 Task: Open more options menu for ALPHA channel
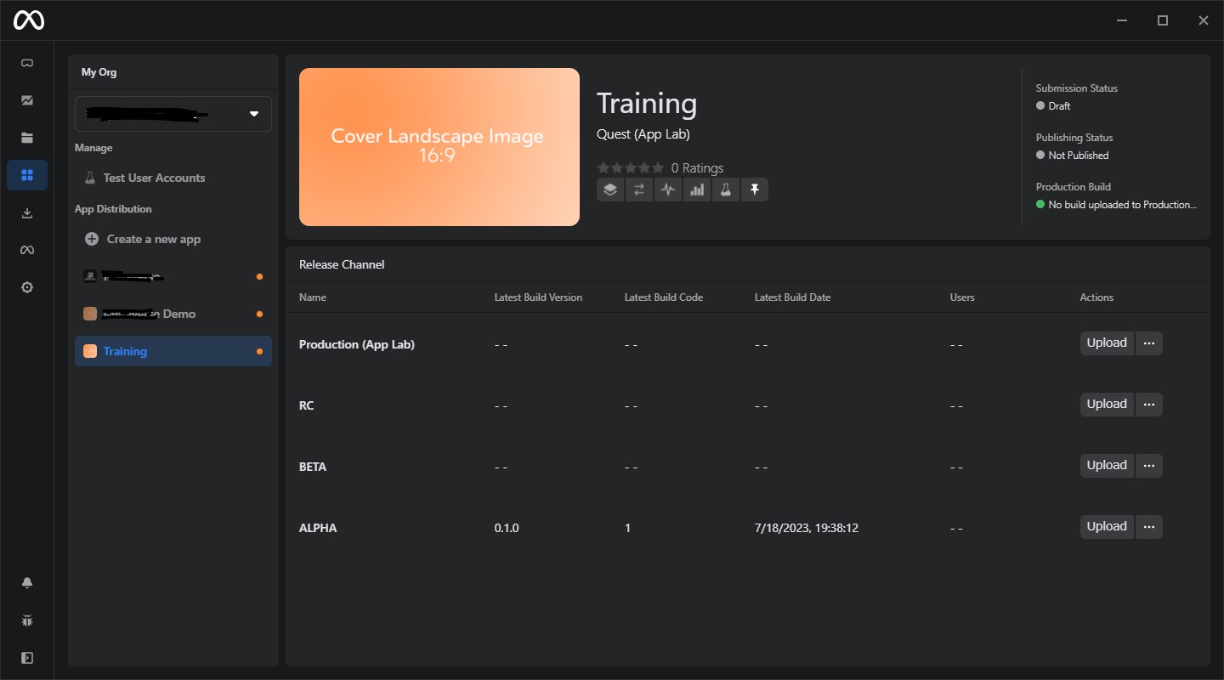(1149, 527)
